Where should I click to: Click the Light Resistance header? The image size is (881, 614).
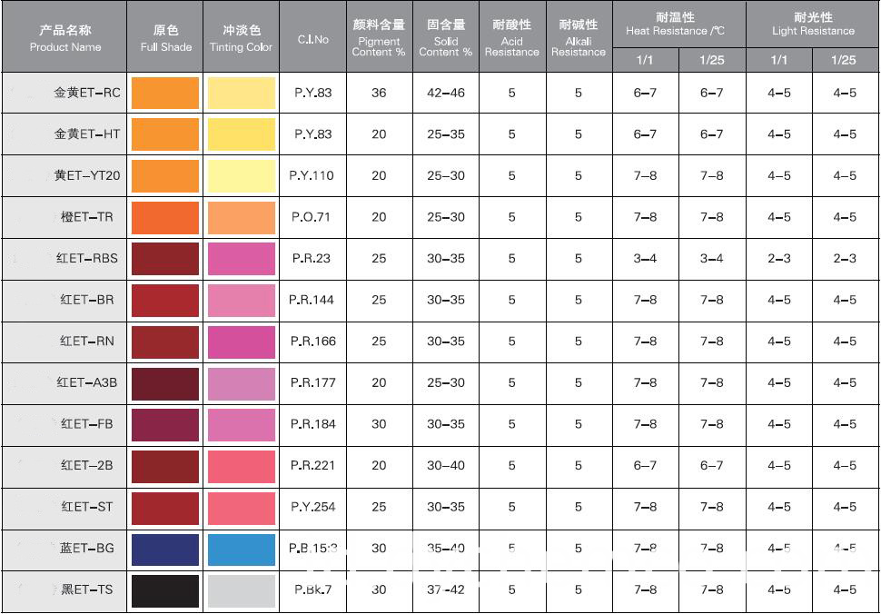coord(813,25)
